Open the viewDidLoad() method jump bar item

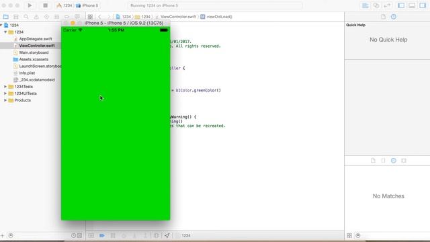coord(216,17)
